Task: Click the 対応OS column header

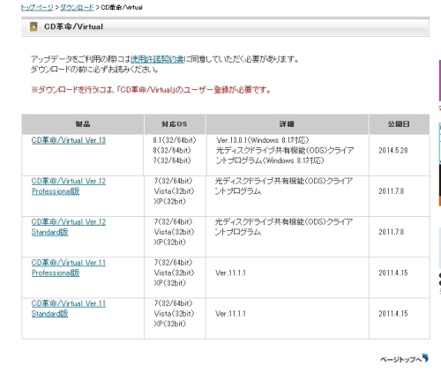Action: click(175, 124)
